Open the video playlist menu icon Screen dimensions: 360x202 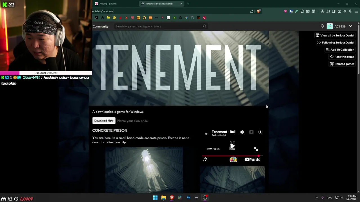[206, 134]
